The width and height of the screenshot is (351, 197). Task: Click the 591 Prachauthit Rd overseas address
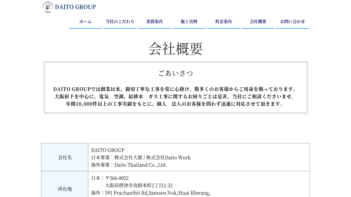[x=157, y=193]
